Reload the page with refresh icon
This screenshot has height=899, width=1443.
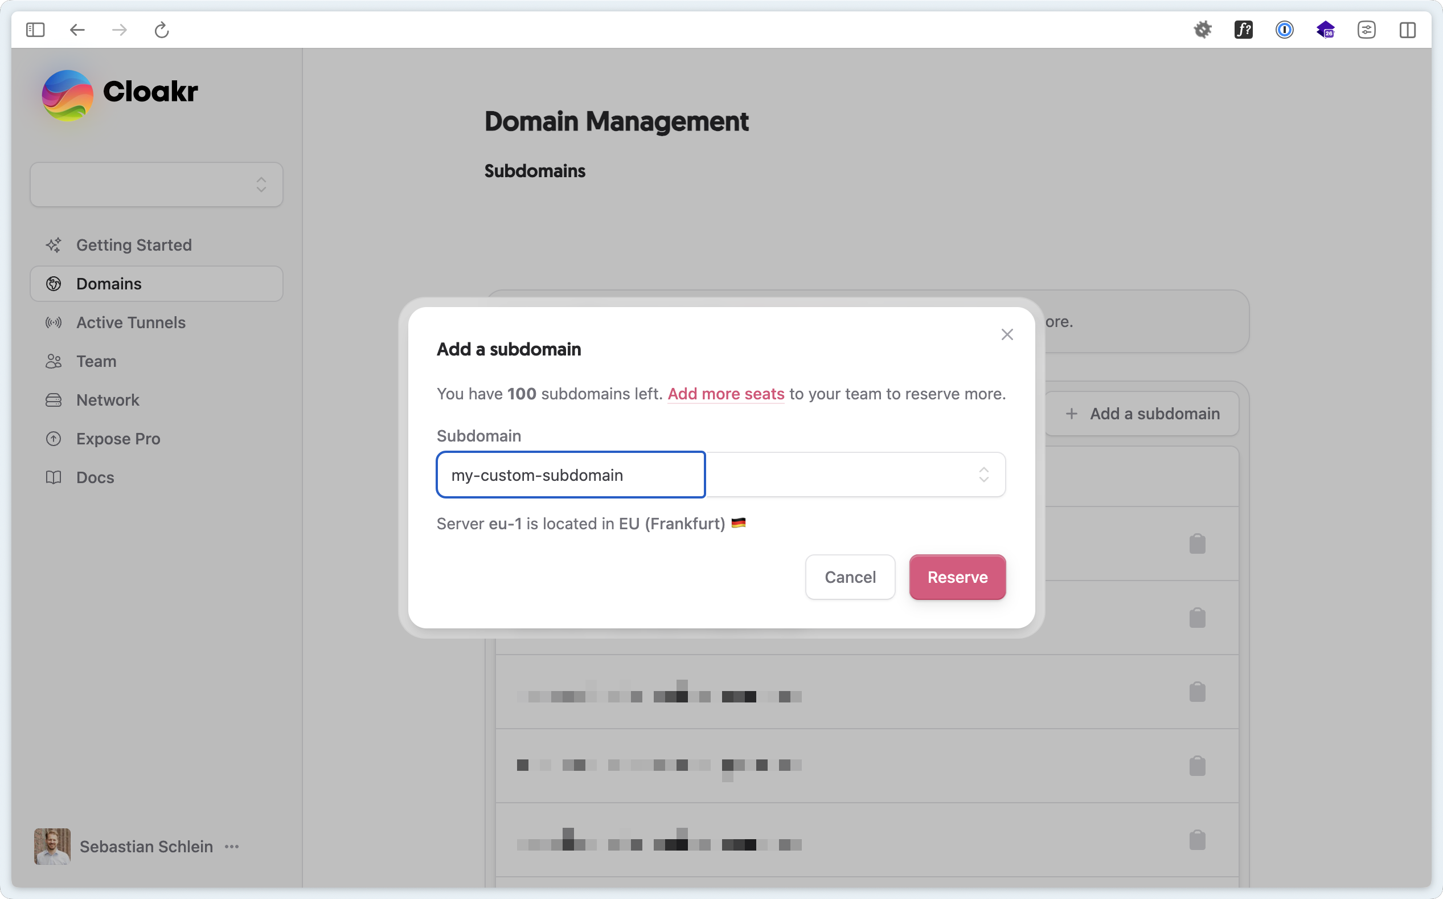162,30
